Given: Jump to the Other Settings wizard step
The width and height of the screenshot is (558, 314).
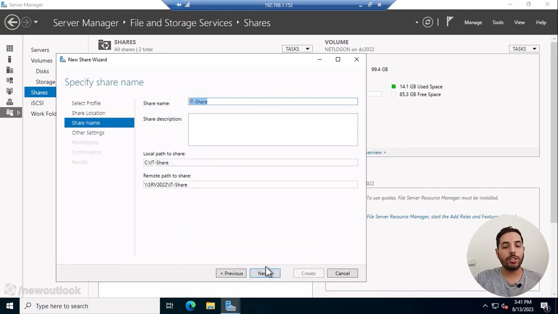Looking at the screenshot, I should 88,132.
